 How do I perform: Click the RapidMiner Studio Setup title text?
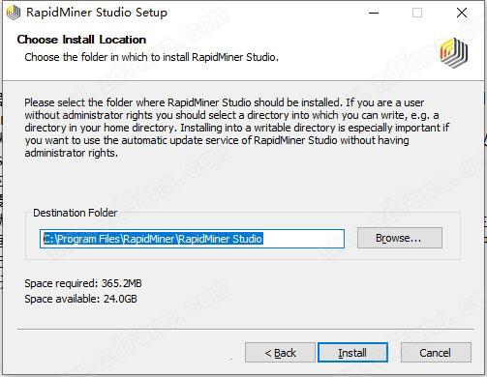pos(97,13)
